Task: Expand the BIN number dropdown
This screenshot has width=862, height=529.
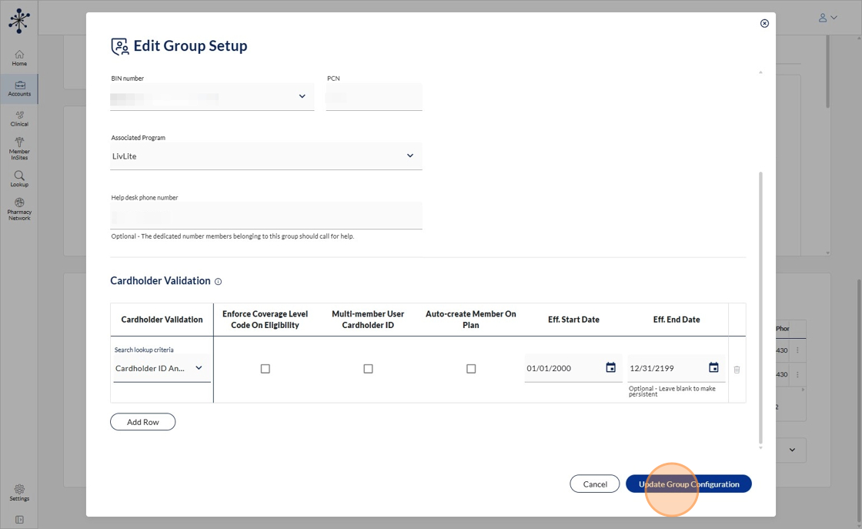Action: pyautogui.click(x=302, y=97)
